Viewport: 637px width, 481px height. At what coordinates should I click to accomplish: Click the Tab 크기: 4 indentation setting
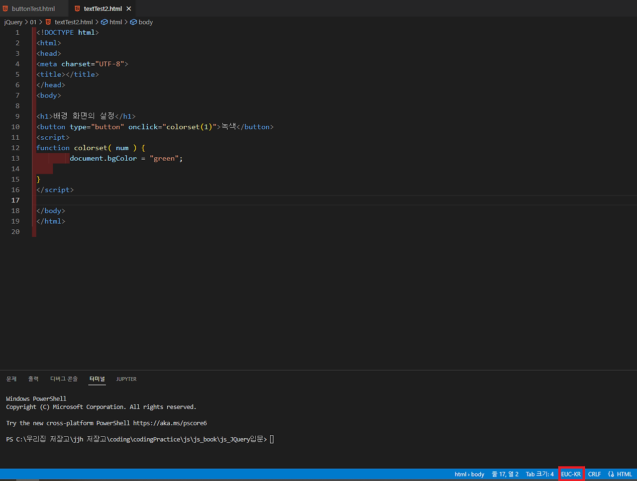pos(539,474)
